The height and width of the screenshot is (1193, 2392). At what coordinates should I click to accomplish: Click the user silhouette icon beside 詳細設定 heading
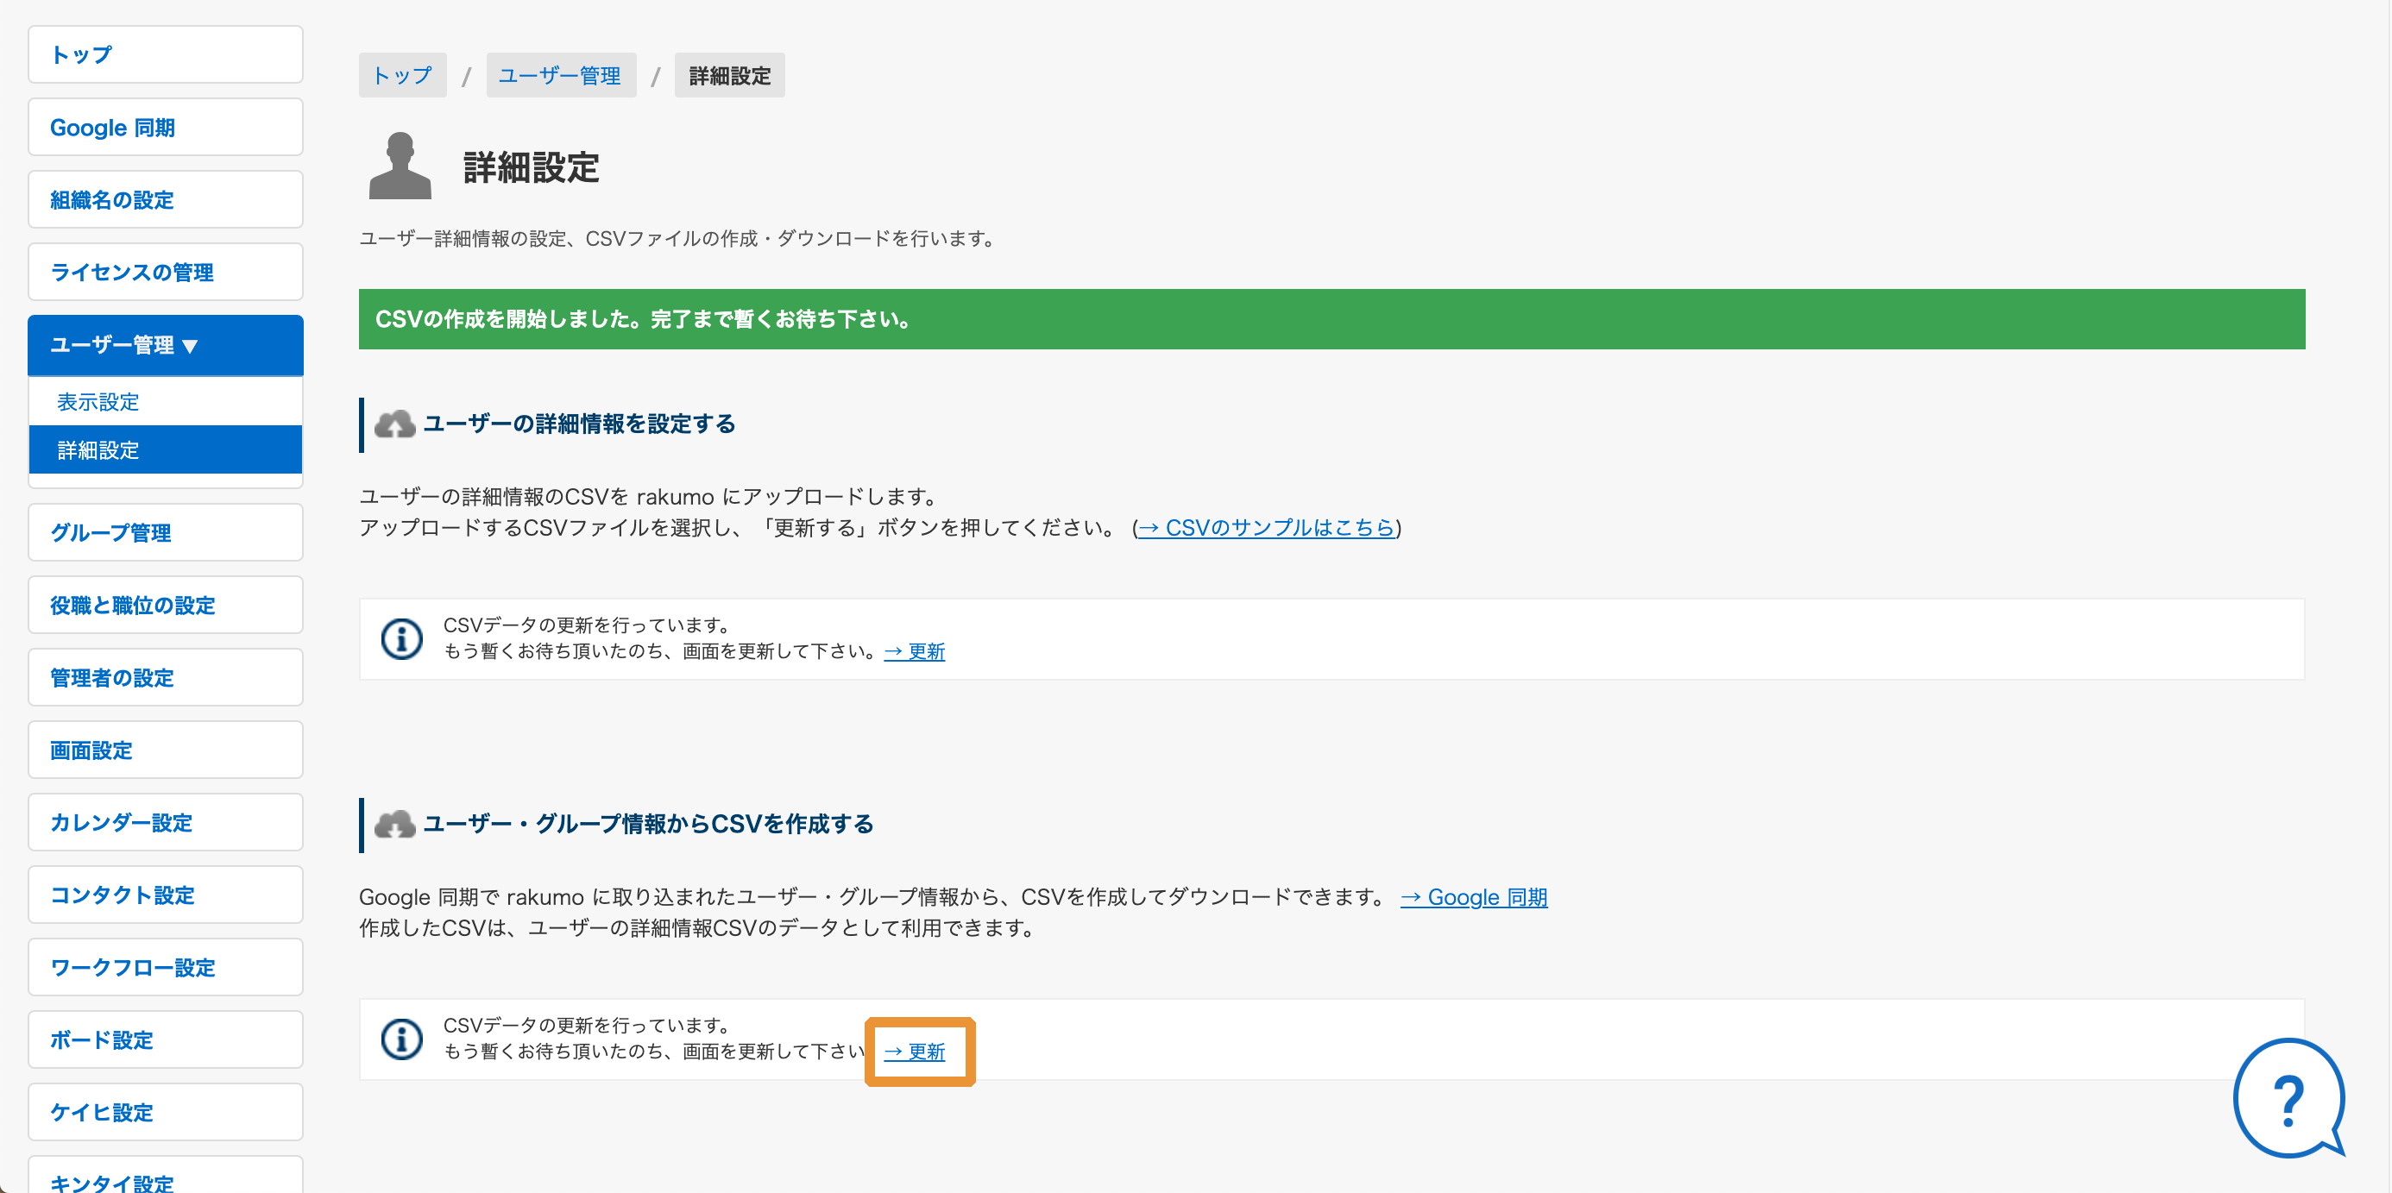(x=400, y=166)
